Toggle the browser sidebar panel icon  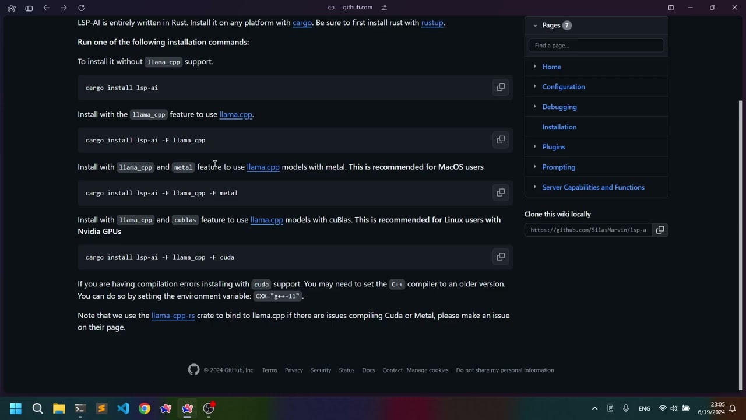tap(29, 8)
